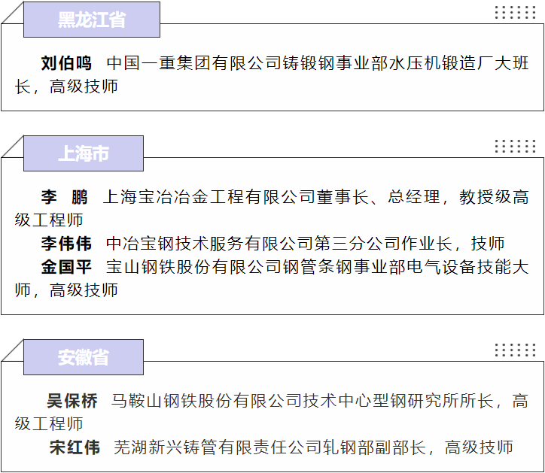Click the name 刘伯鸣

66,63
